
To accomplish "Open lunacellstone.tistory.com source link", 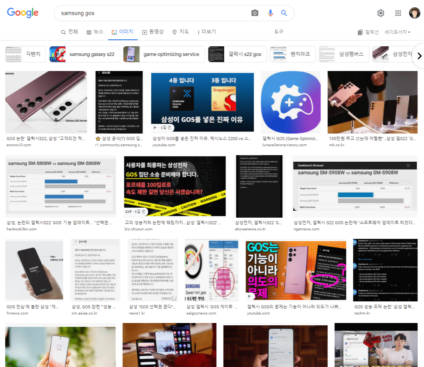I will click(284, 145).
